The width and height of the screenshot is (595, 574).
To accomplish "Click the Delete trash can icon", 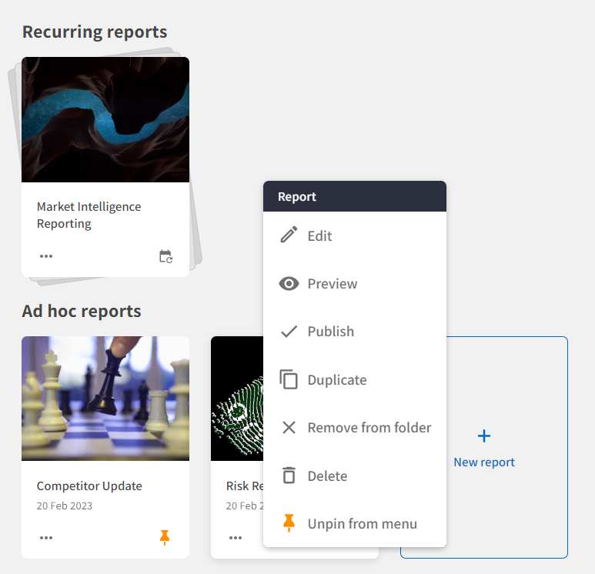I will (x=289, y=476).
